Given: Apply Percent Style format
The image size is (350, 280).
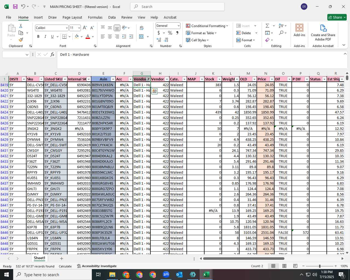Looking at the screenshot, I should pos(170,33).
